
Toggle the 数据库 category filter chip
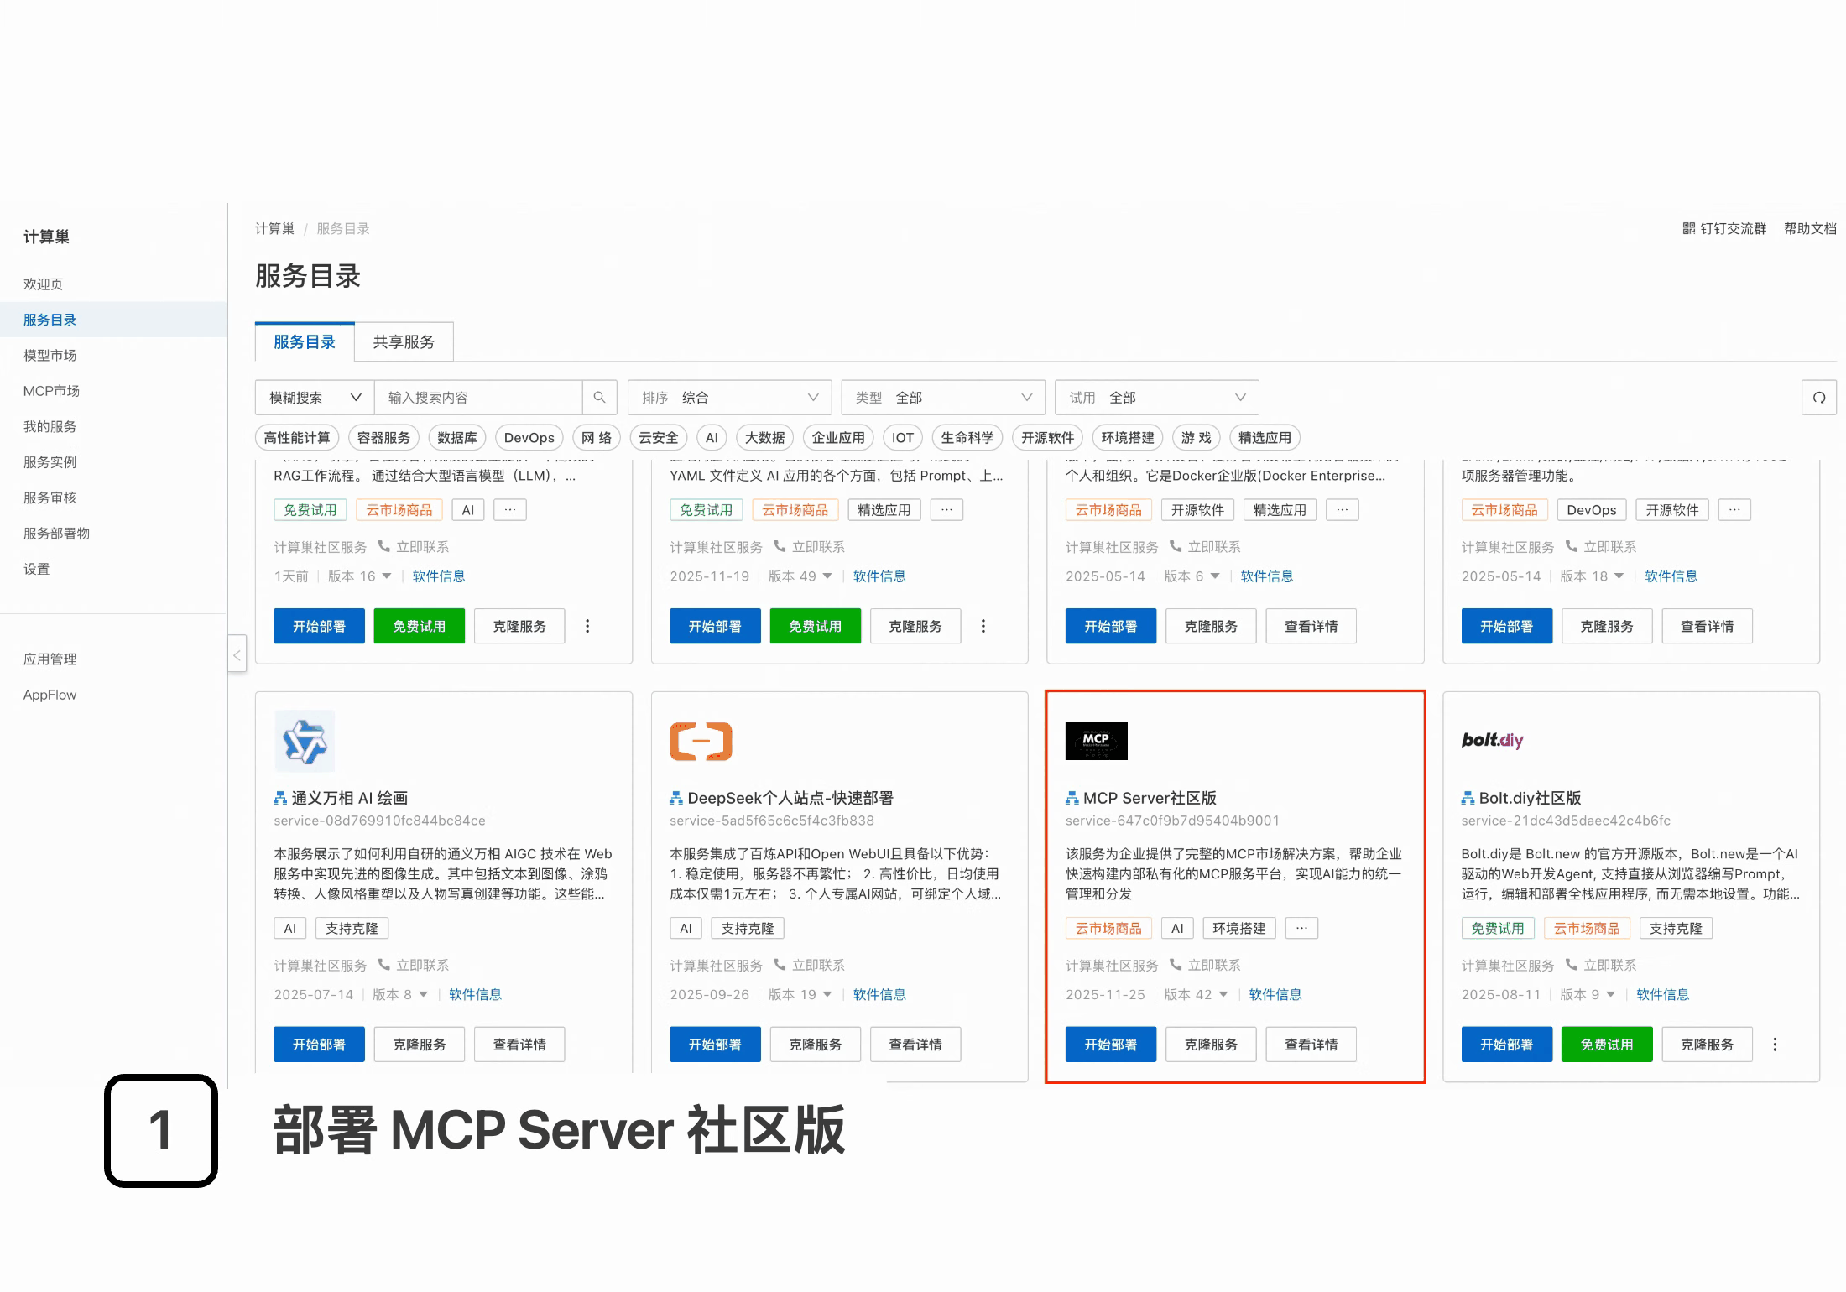(457, 438)
